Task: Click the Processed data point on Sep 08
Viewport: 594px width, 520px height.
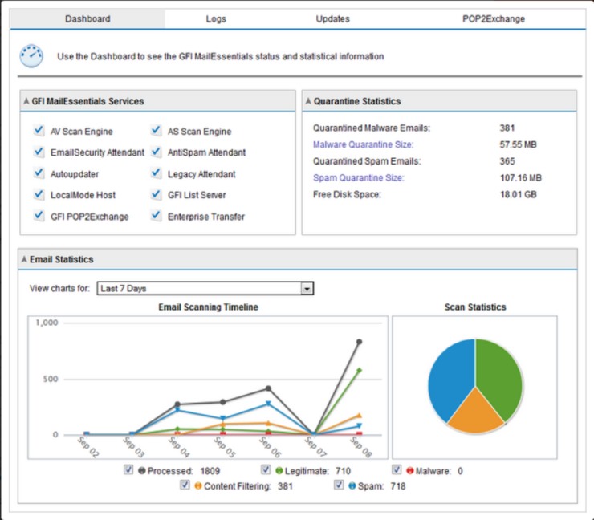Action: [x=359, y=342]
